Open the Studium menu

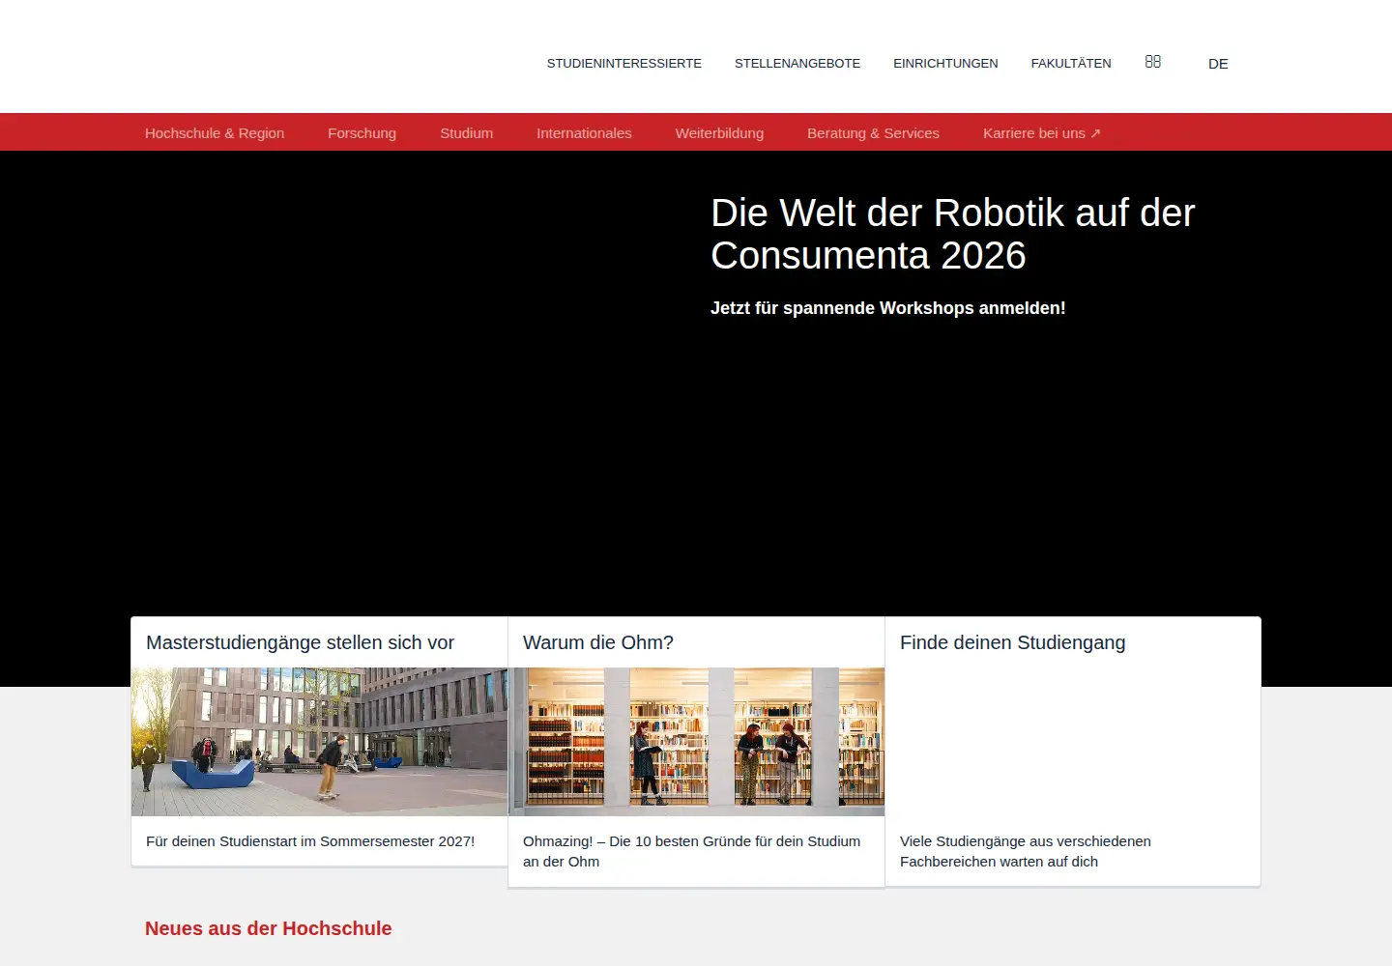[x=466, y=133]
